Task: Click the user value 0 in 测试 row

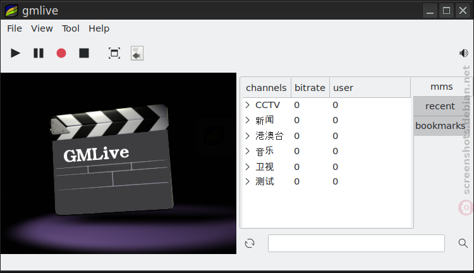Action: 335,181
